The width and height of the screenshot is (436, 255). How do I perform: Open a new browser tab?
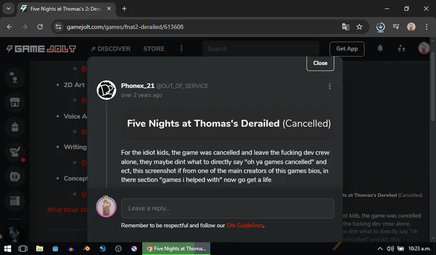point(125,9)
